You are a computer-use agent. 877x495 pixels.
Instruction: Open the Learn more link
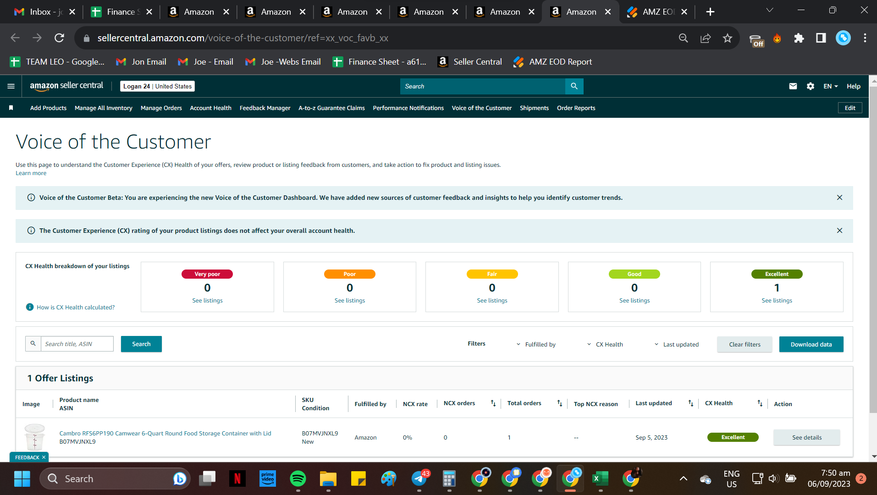pos(31,173)
